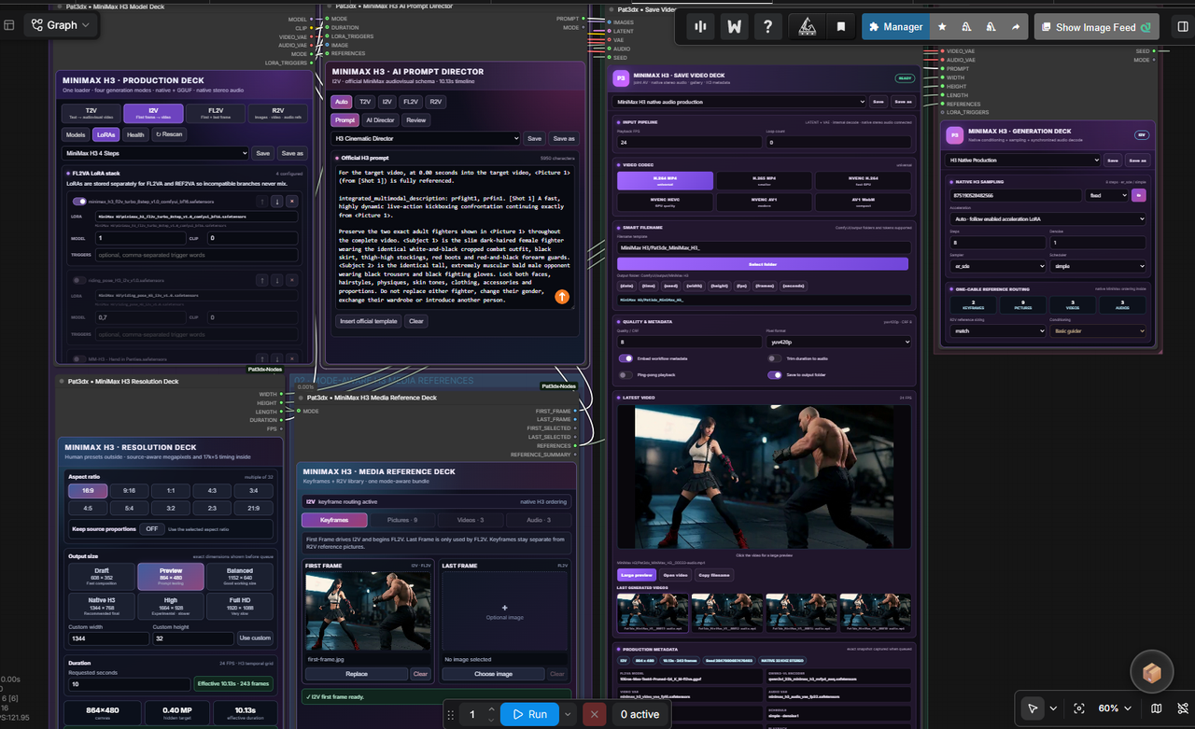Image resolution: width=1195 pixels, height=729 pixels.
Task: Show the Image Feed
Action: pos(1096,27)
